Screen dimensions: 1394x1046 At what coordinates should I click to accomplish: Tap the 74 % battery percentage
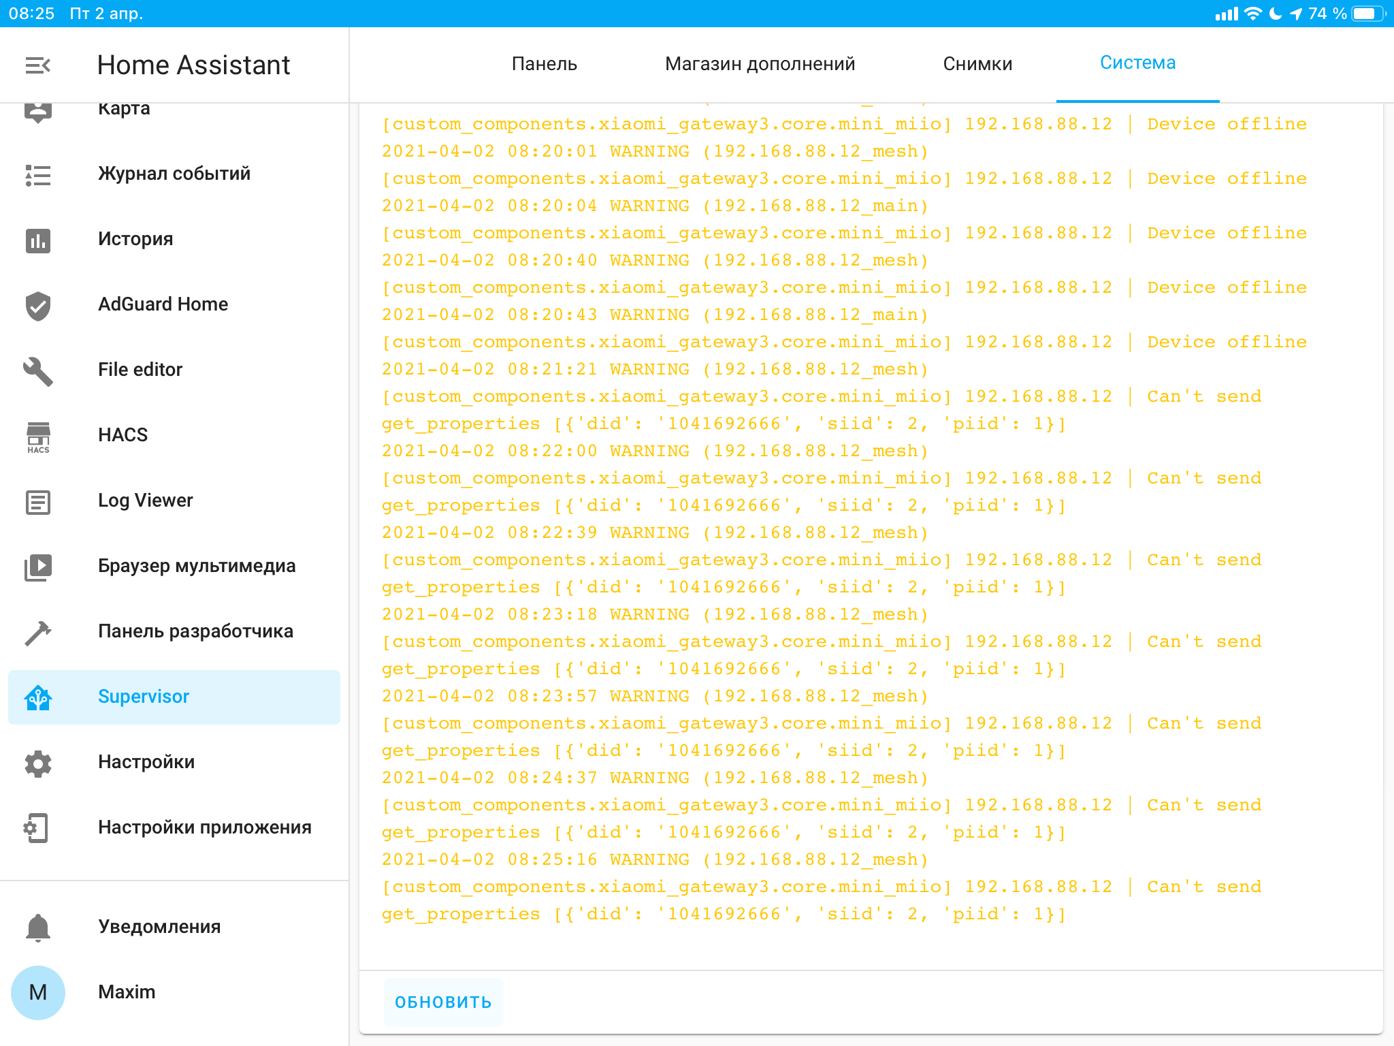(1327, 14)
